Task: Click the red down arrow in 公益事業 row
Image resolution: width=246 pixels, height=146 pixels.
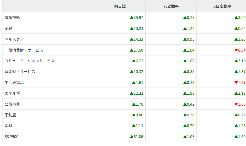Action: click(x=236, y=104)
